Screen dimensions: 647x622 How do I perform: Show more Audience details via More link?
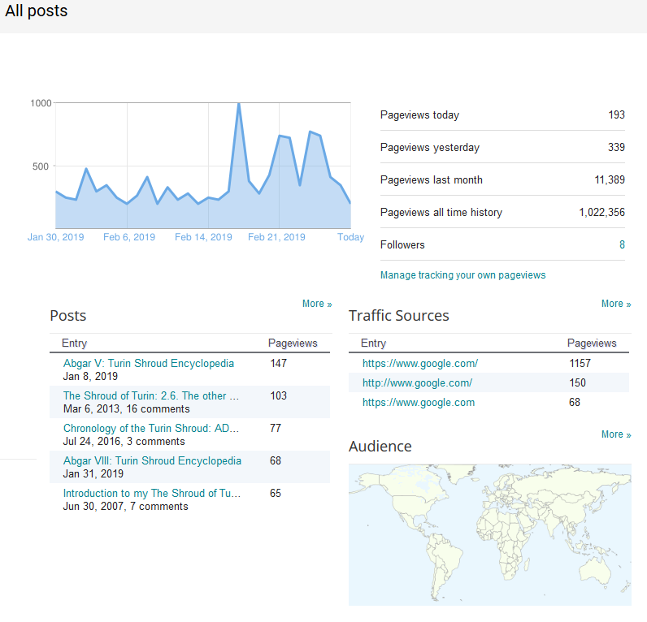pyautogui.click(x=616, y=434)
